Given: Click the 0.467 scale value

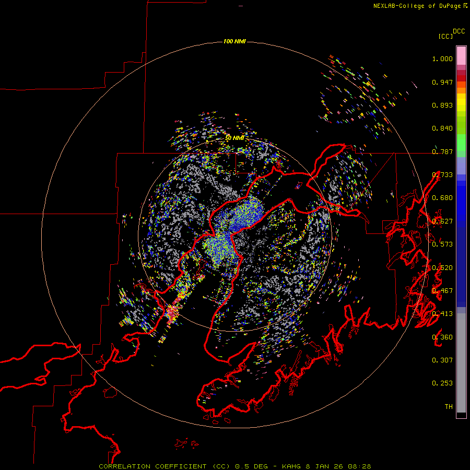Looking at the screenshot, I should tap(442, 291).
